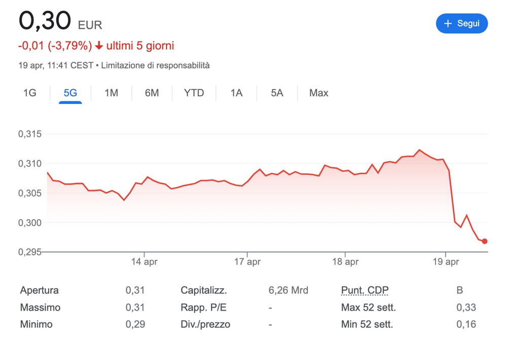Switch to the 6M range tab
This screenshot has width=507, height=340.
(152, 93)
